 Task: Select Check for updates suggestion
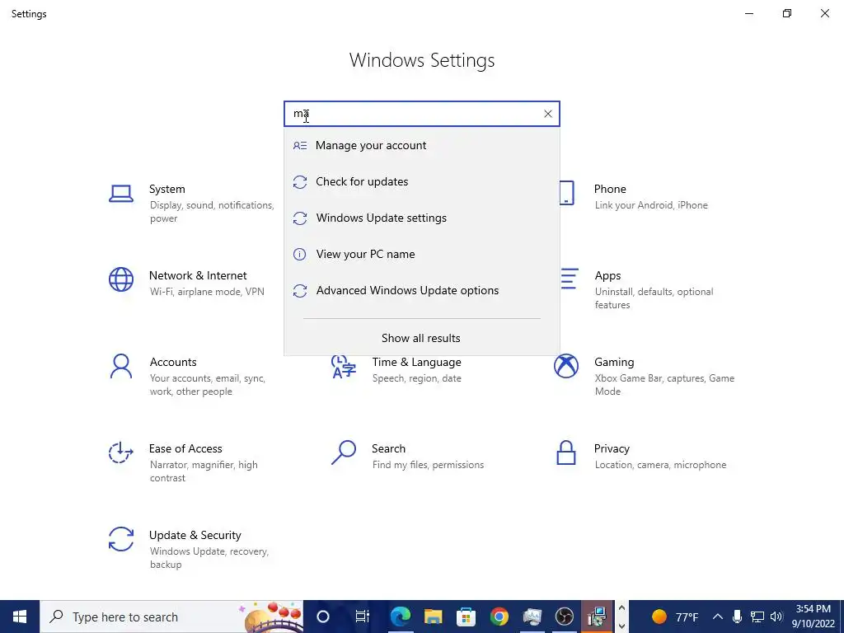pyautogui.click(x=422, y=181)
